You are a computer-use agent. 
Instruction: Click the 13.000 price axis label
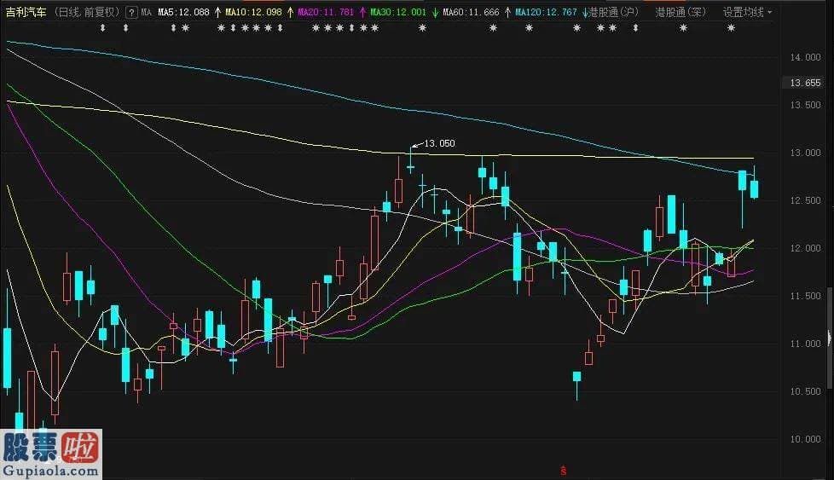pos(805,153)
